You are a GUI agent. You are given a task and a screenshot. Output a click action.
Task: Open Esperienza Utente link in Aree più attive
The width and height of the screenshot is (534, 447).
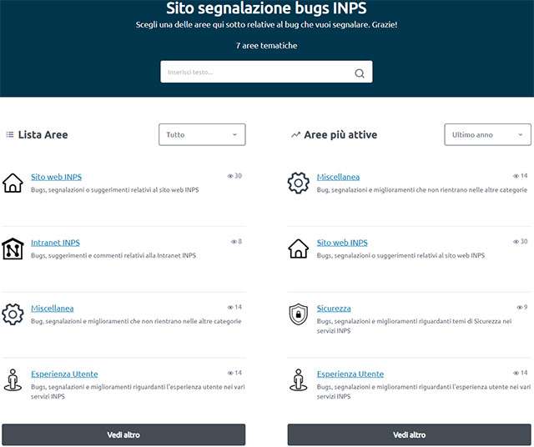pyautogui.click(x=350, y=374)
